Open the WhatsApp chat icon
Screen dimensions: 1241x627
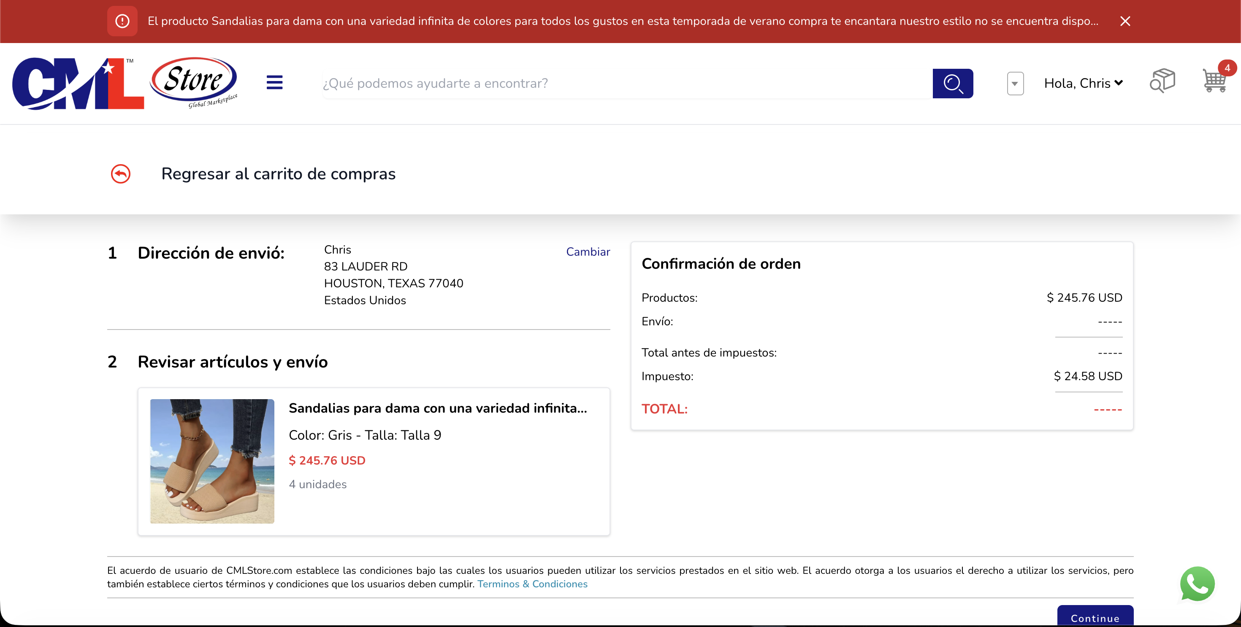coord(1197,584)
